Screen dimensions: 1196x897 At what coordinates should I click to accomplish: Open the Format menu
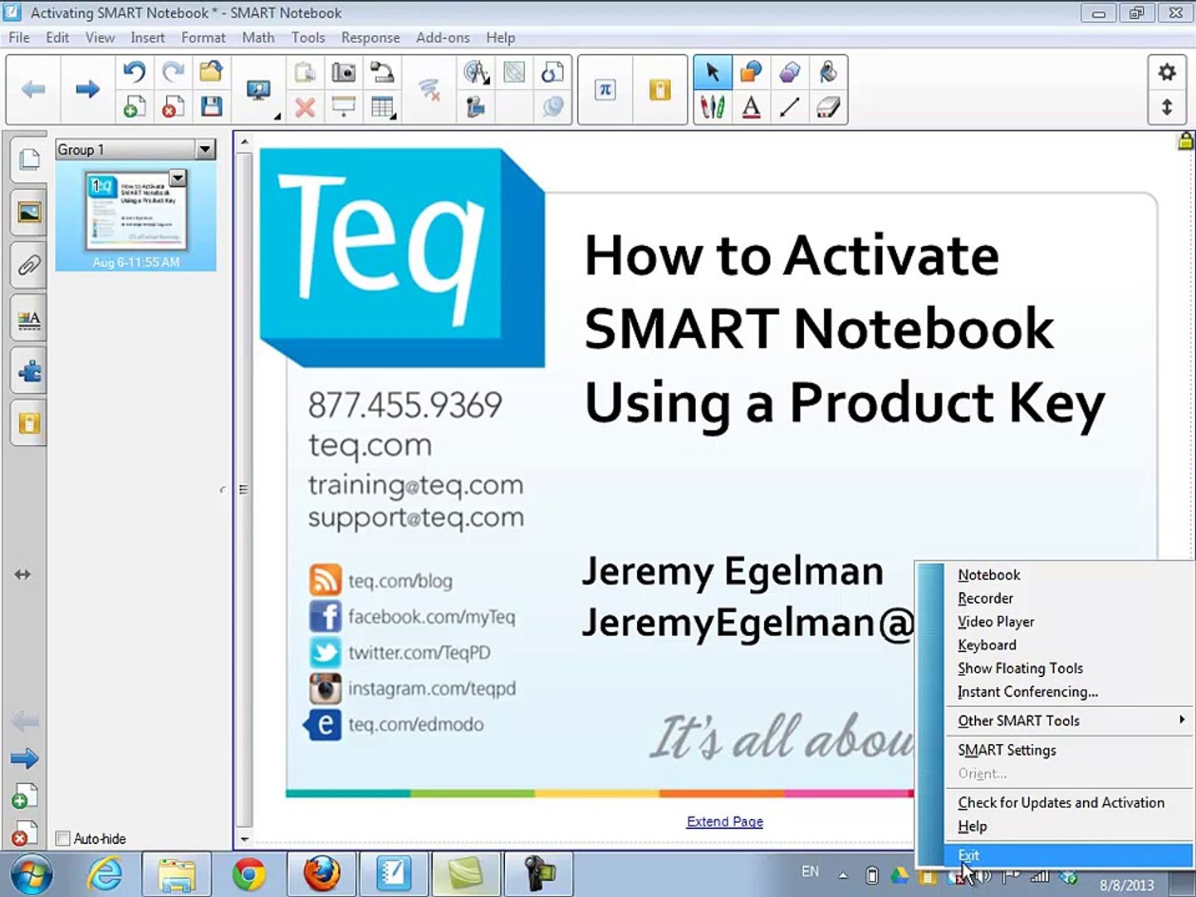pyautogui.click(x=203, y=37)
